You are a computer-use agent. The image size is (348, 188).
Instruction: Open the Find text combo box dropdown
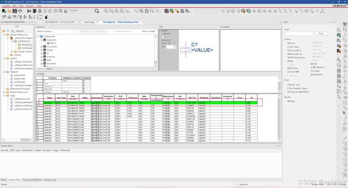(312, 34)
